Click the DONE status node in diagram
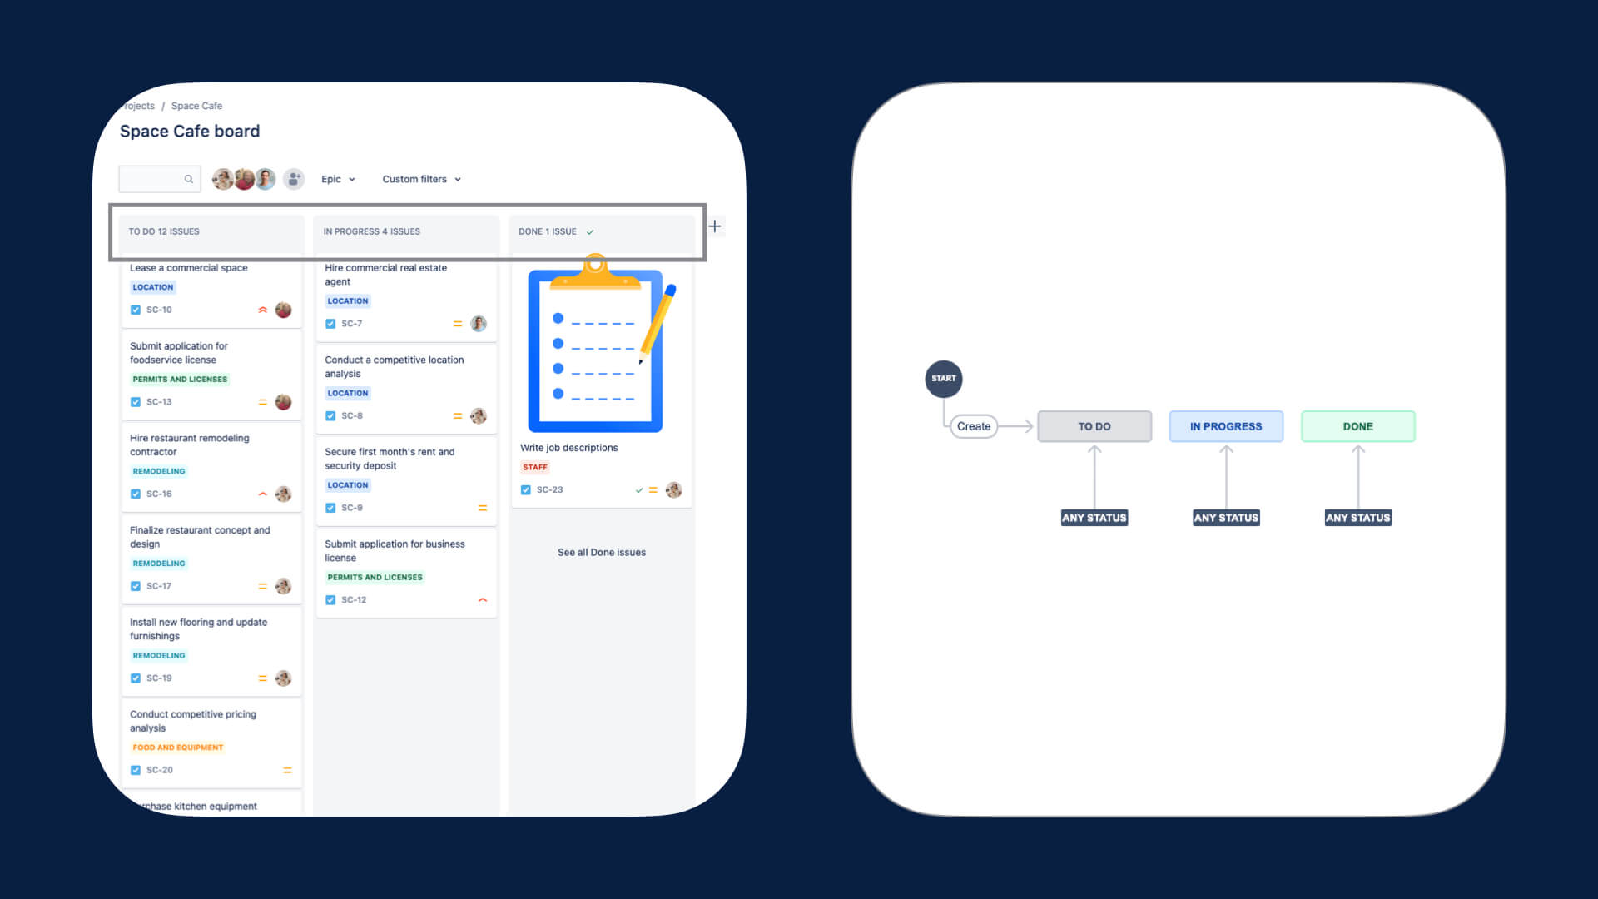The width and height of the screenshot is (1598, 899). (1357, 425)
